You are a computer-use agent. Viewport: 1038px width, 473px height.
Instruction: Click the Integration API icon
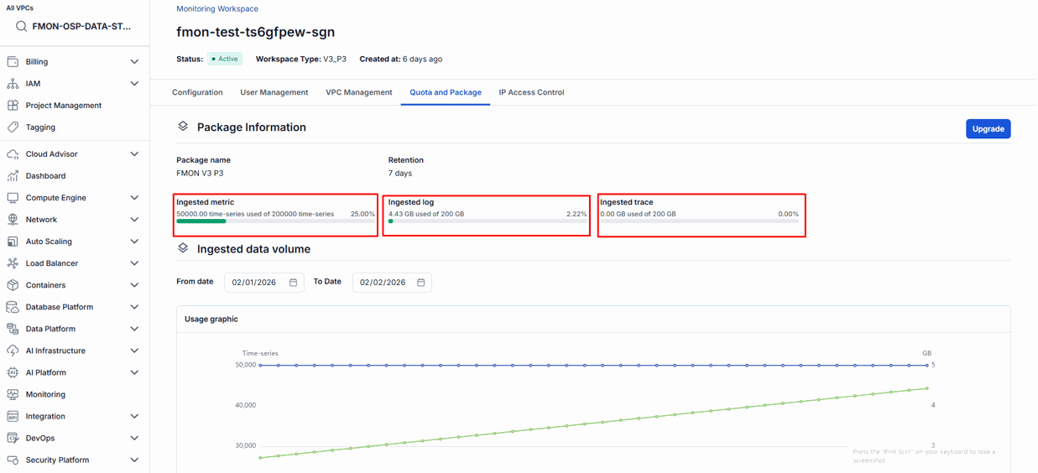(13, 416)
